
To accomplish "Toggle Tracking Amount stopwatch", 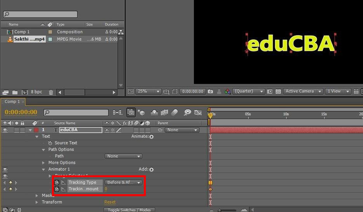I will [57, 189].
